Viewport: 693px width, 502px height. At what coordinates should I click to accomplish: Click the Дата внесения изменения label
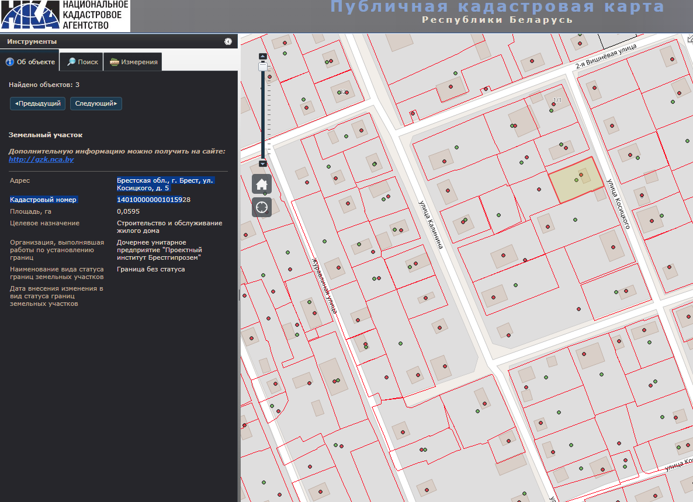tap(57, 296)
